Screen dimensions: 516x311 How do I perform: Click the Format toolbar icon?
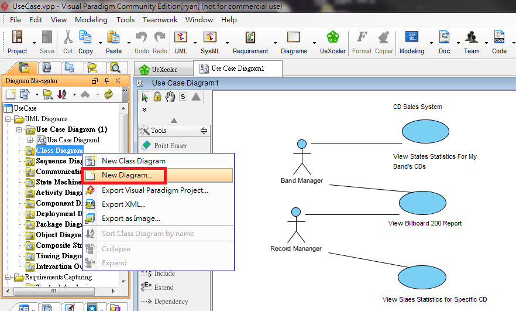[362, 37]
